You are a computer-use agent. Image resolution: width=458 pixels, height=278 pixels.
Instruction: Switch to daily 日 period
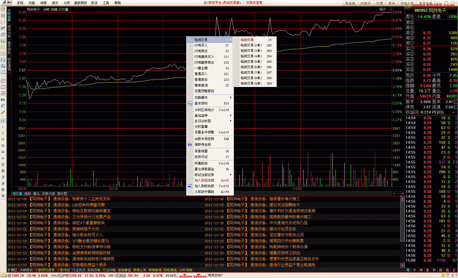3,165
